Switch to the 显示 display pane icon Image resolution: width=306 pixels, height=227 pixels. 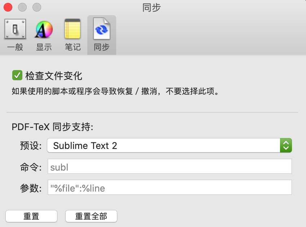44,34
